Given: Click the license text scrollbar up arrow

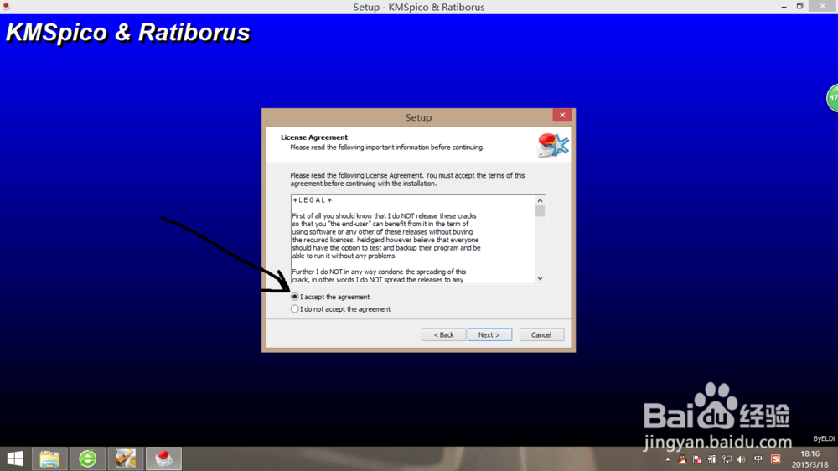Looking at the screenshot, I should pos(540,200).
